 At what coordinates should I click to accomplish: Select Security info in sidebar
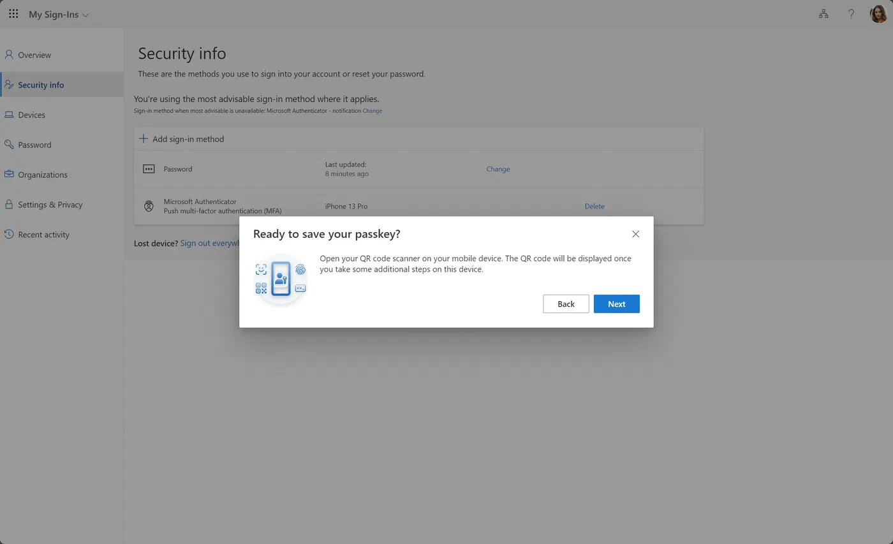click(x=62, y=85)
